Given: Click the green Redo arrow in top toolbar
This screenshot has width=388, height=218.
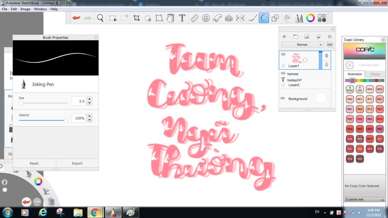Looking at the screenshot, I should point(88,18).
